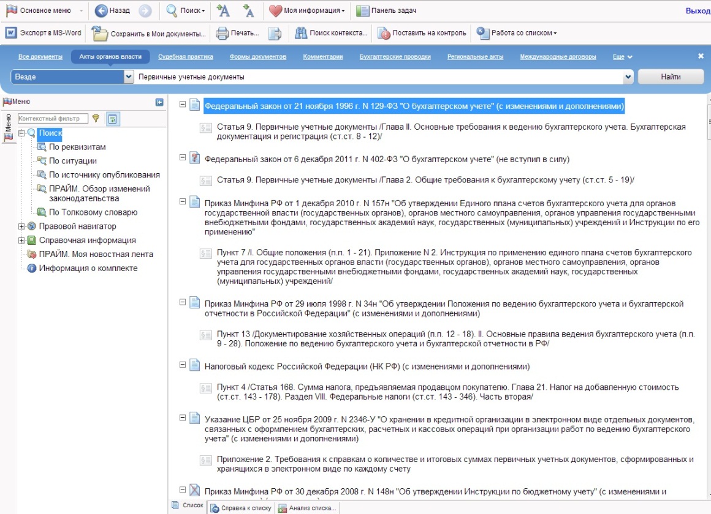Open По источнику опубликования search
This screenshot has width=711, height=514.
tap(104, 175)
